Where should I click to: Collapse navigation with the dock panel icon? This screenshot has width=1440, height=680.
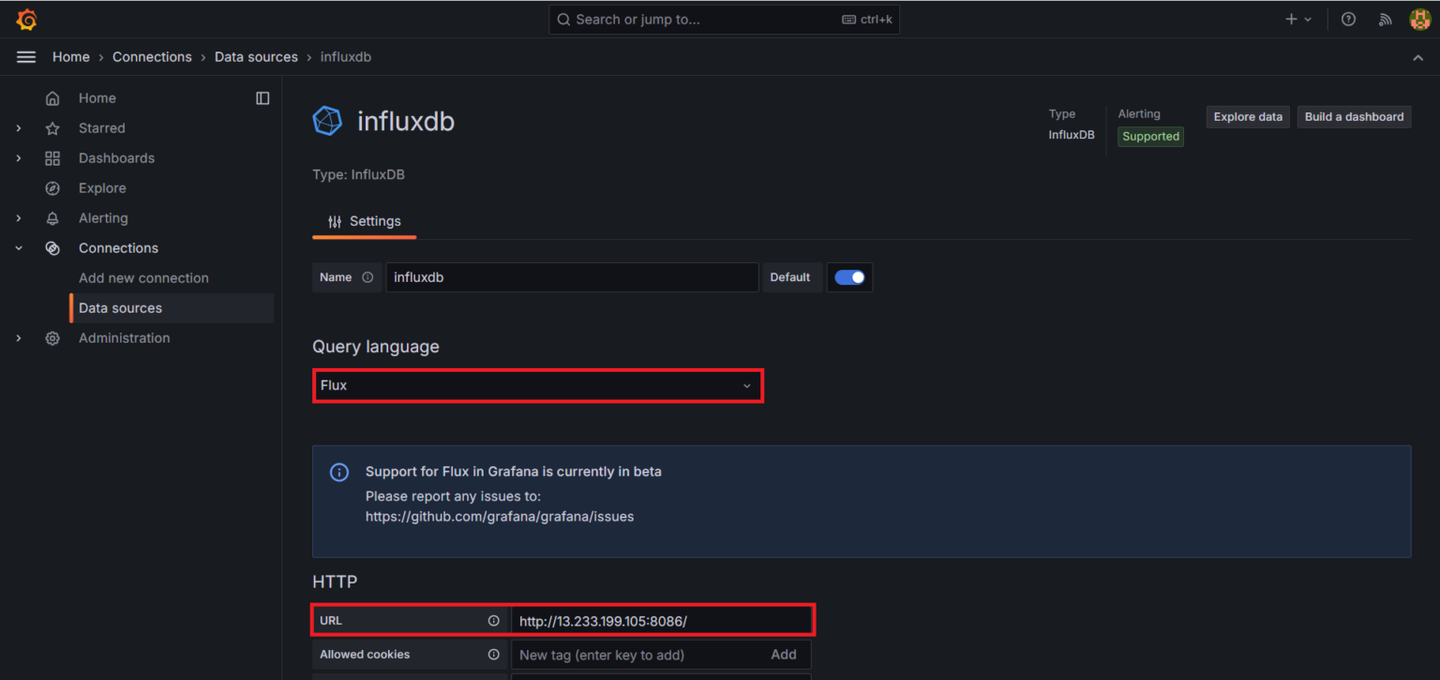[262, 97]
